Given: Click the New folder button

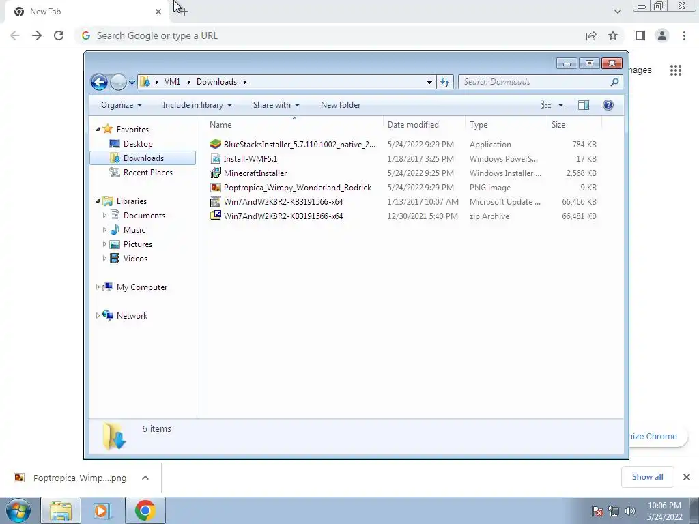Looking at the screenshot, I should 341,105.
